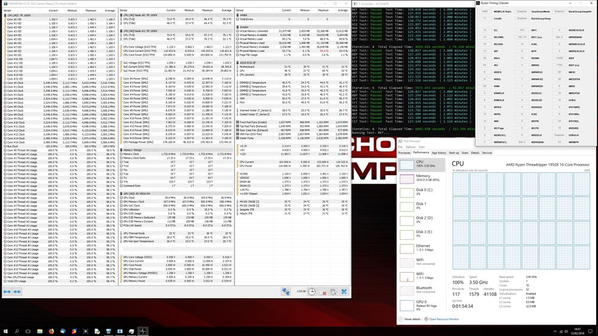Click the taskbar search magnifier icon
The image size is (598, 336).
coord(17,331)
